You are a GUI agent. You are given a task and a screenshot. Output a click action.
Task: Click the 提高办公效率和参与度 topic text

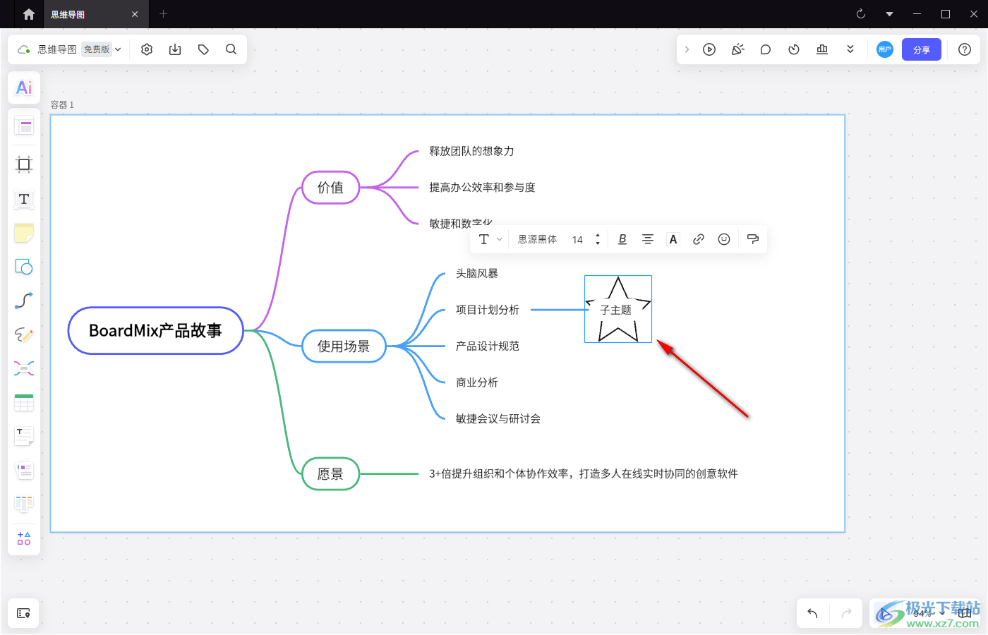click(482, 188)
